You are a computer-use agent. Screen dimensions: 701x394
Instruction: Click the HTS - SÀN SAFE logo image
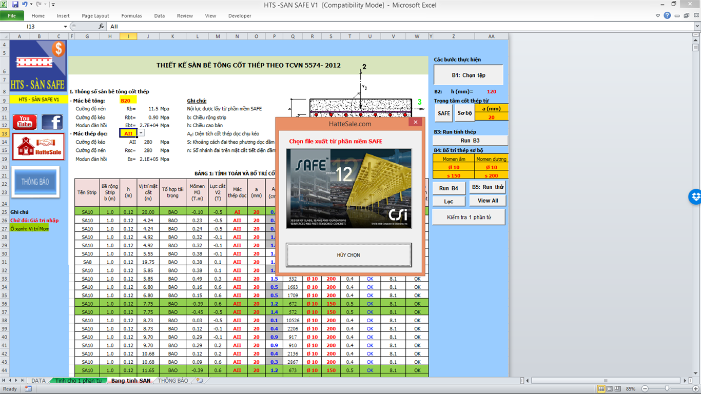[38, 67]
